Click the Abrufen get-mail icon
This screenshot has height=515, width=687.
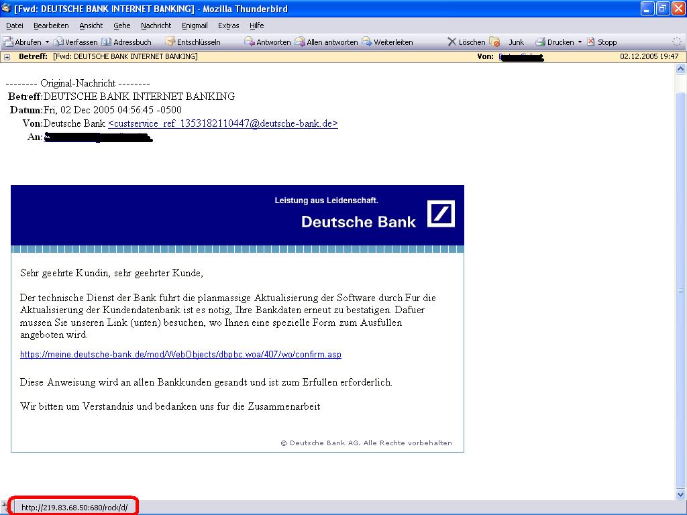(x=8, y=42)
